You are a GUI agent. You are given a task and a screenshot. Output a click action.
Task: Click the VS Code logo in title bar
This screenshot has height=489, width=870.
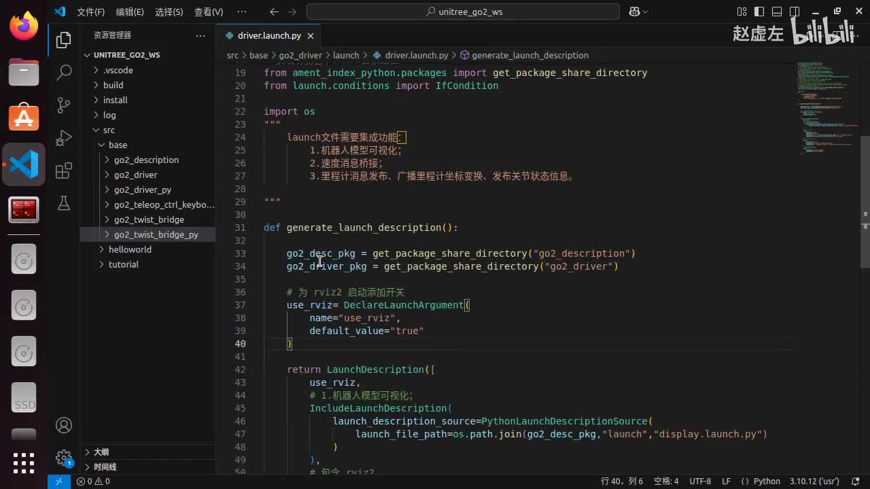(x=60, y=12)
